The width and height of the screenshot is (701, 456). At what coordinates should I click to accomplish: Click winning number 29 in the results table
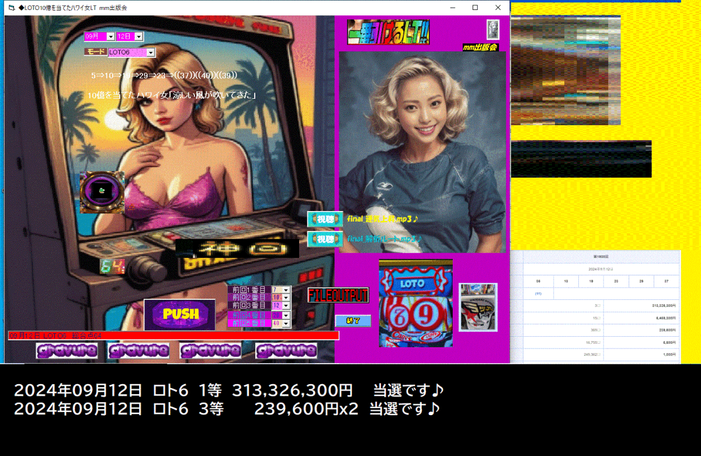pyautogui.click(x=641, y=281)
